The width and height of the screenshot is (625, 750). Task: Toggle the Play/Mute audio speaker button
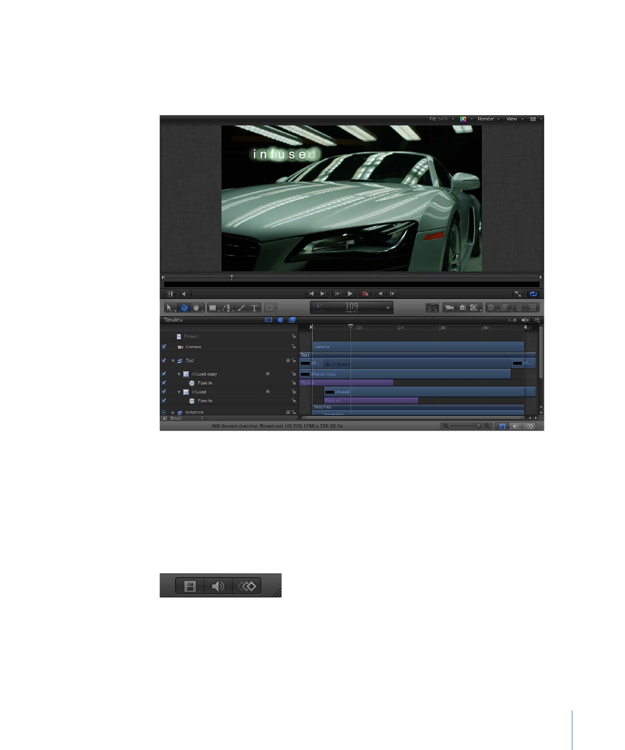pos(184,294)
